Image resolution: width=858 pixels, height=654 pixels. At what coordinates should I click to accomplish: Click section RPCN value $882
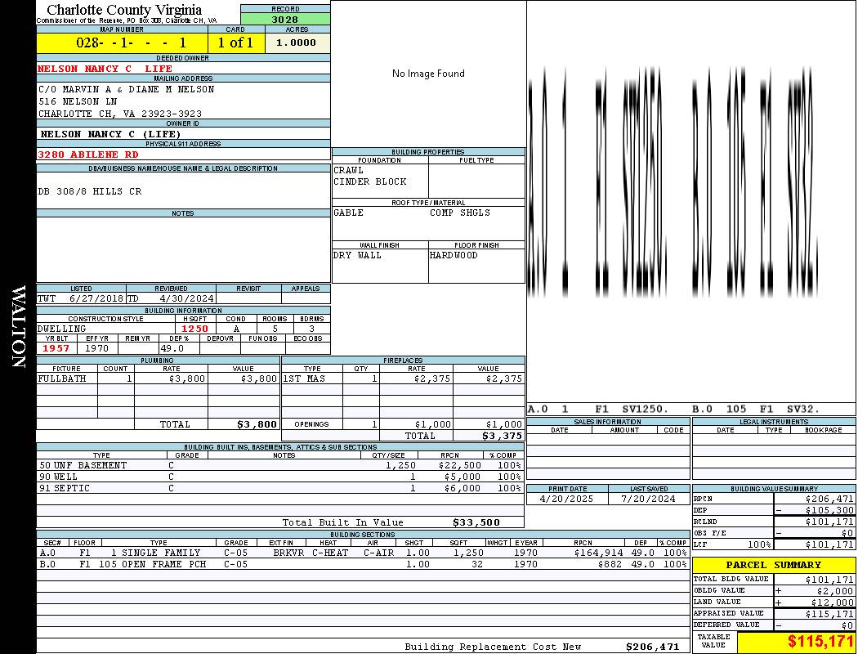pos(610,565)
